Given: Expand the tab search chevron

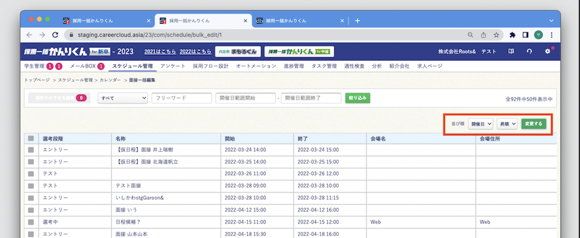Looking at the screenshot, I should point(551,21).
